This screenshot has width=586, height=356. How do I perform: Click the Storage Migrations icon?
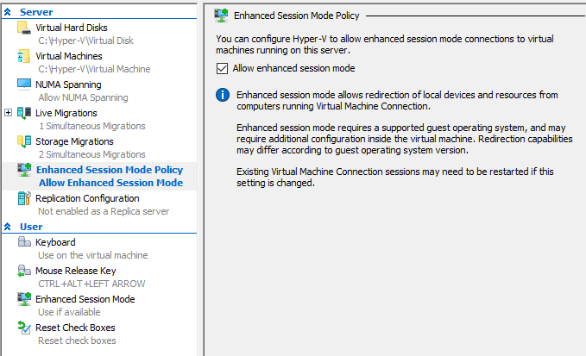point(24,141)
